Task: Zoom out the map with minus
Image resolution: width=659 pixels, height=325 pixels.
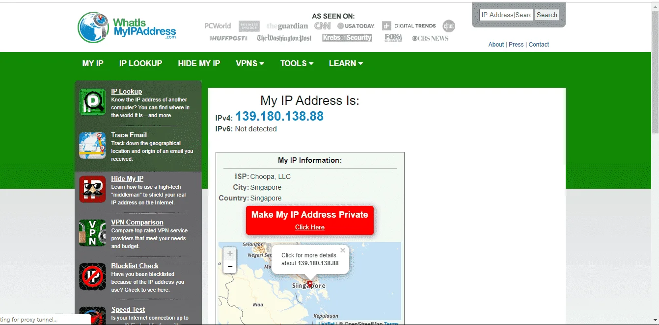Action: click(x=230, y=267)
